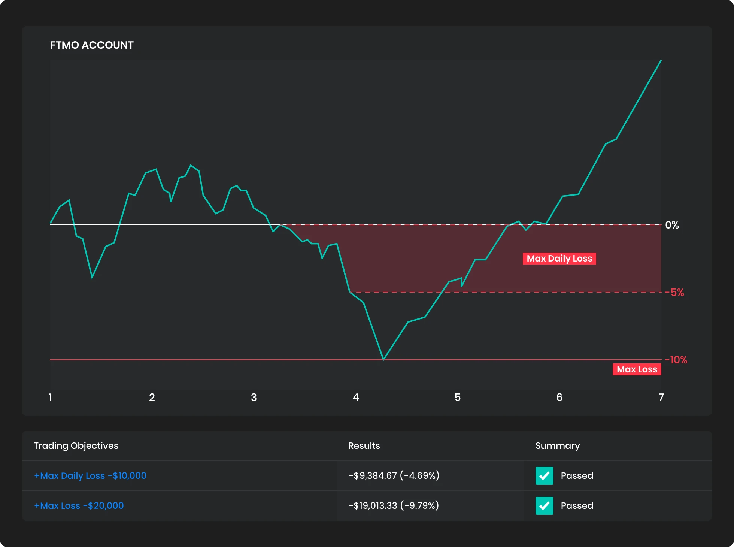This screenshot has width=734, height=547.
Task: Click the Trading Objectives column header
Action: (76, 445)
